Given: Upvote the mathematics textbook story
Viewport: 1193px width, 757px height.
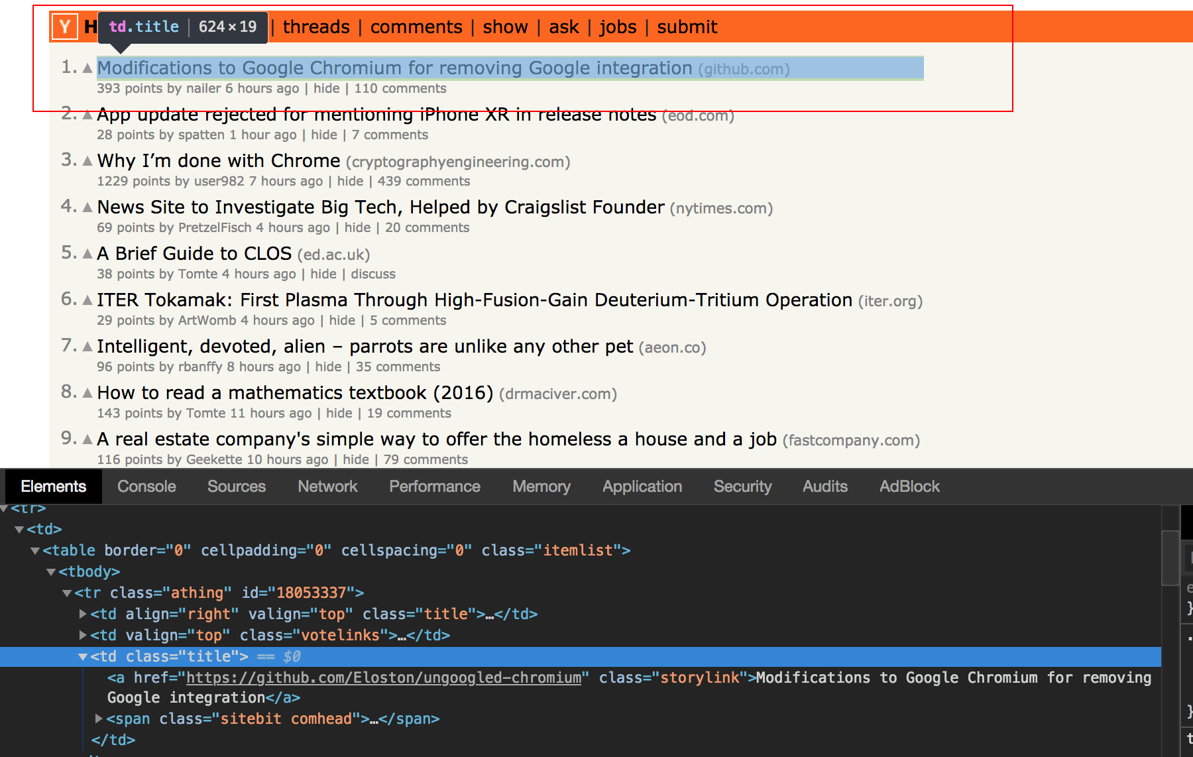Looking at the screenshot, I should 87,393.
